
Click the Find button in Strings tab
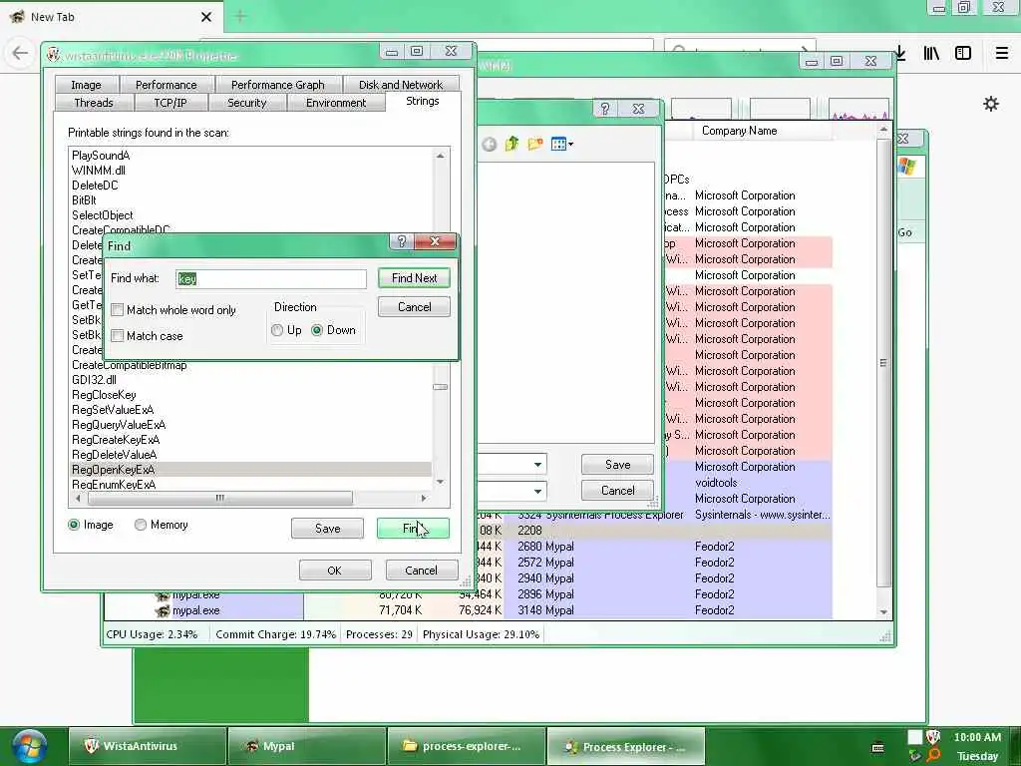point(413,529)
